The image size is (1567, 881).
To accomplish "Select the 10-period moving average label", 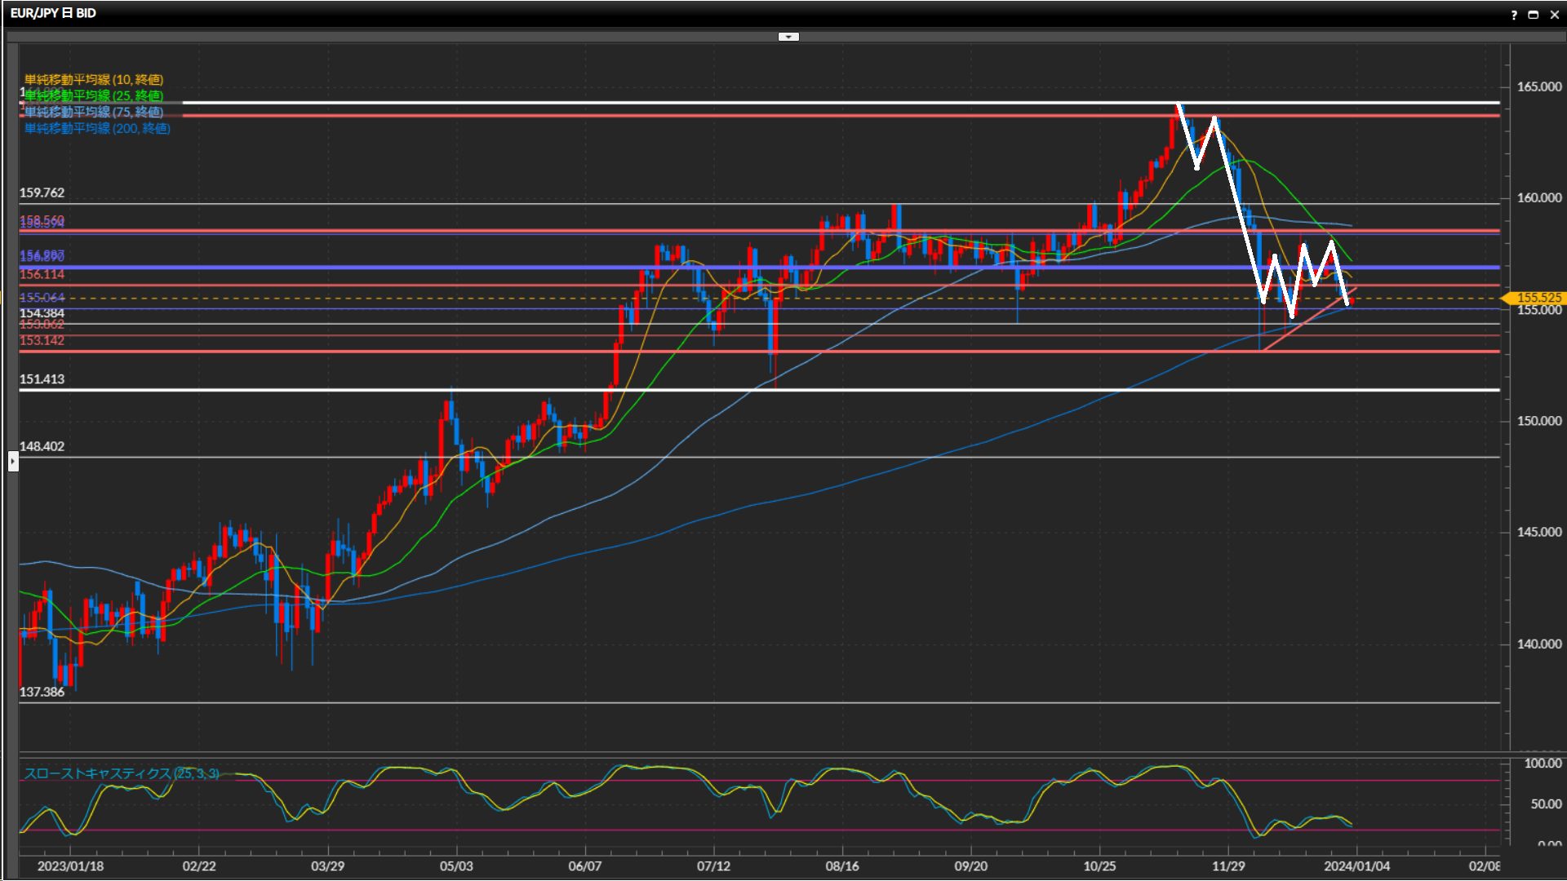I will point(94,79).
